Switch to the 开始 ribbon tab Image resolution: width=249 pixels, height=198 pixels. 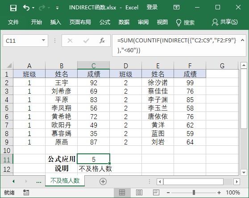click(36, 22)
